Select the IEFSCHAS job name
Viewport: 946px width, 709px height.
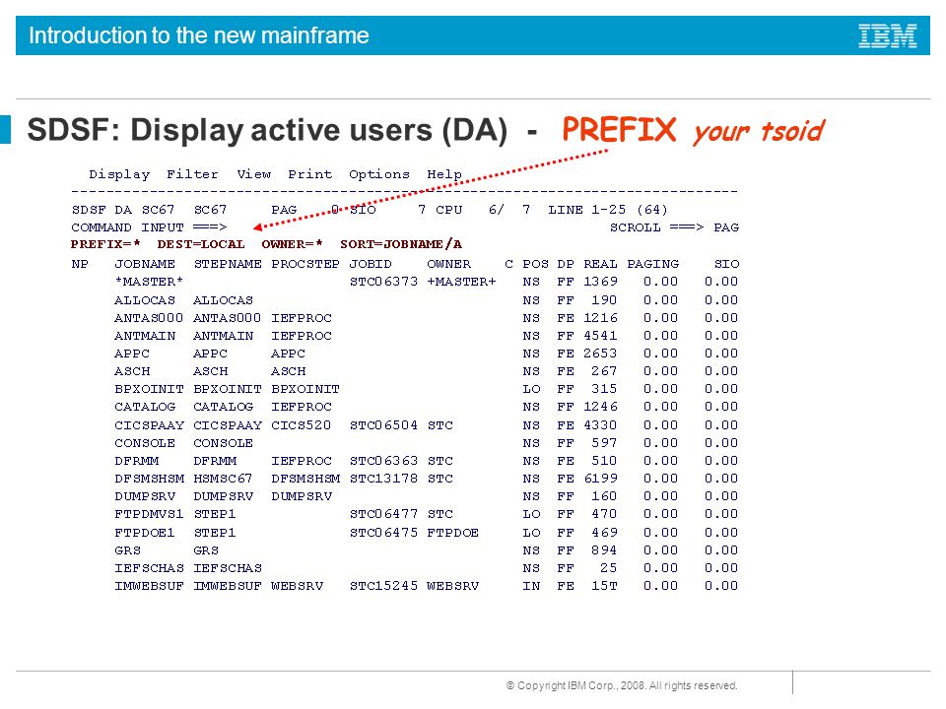(x=149, y=568)
